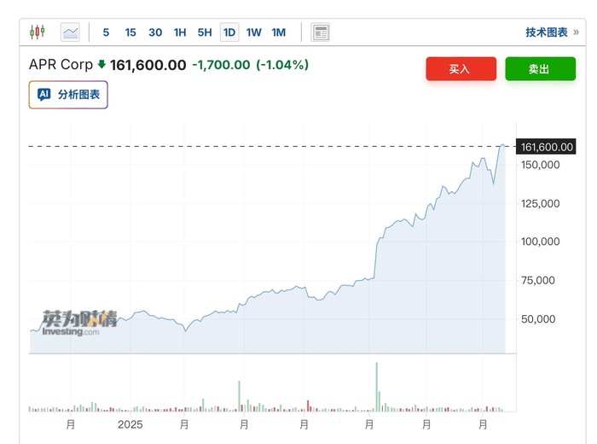Choose the 1M timeframe
597x444 pixels.
[278, 32]
